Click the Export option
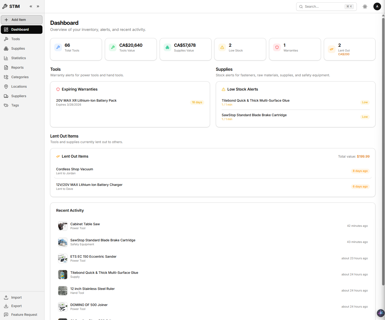 click(x=16, y=306)
